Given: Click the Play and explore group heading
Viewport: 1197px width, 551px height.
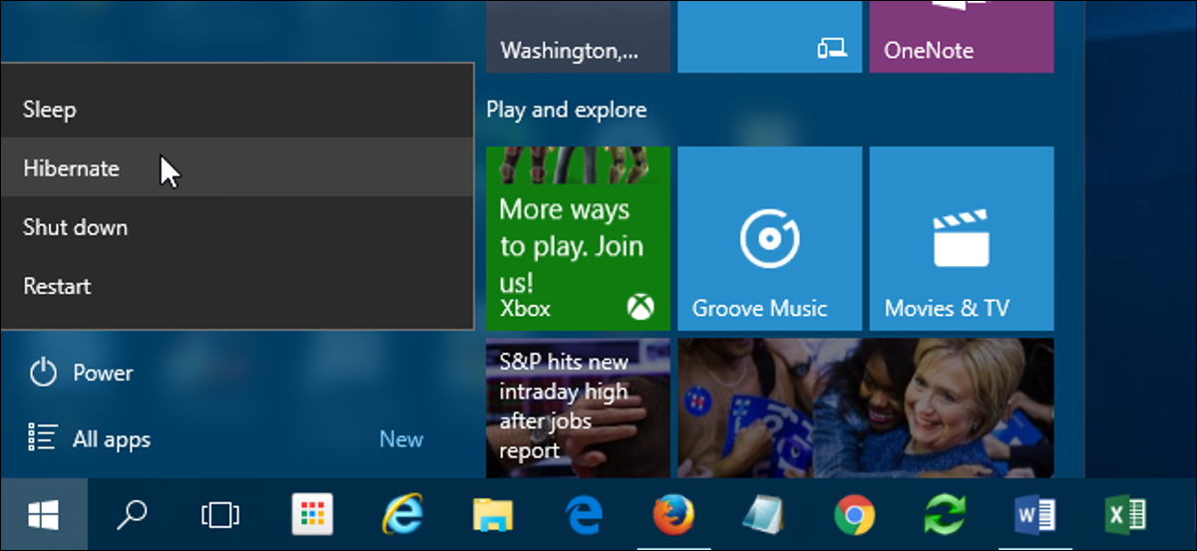Looking at the screenshot, I should pyautogui.click(x=567, y=110).
